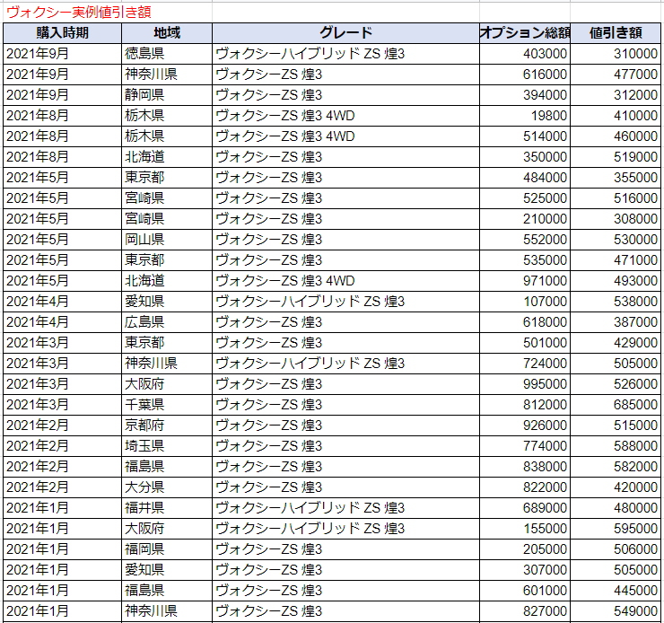Screen dimensions: 664x623
Task: Click discount cell 310000
Action: [616, 54]
